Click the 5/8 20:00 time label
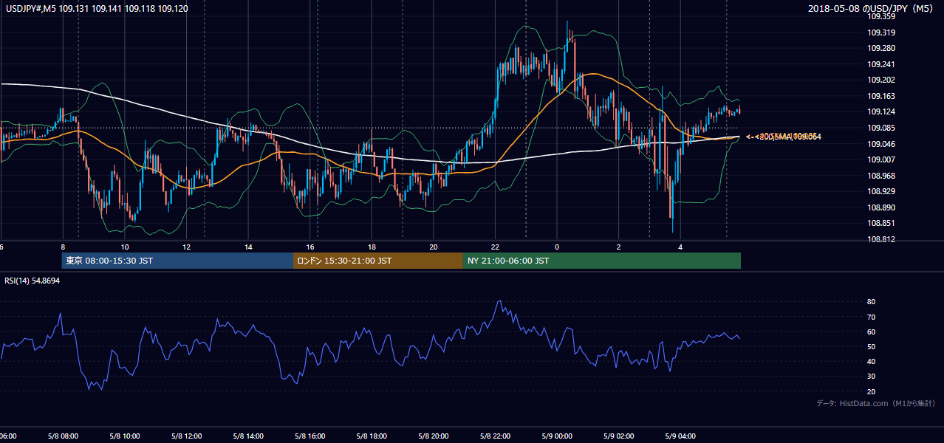 coord(433,436)
